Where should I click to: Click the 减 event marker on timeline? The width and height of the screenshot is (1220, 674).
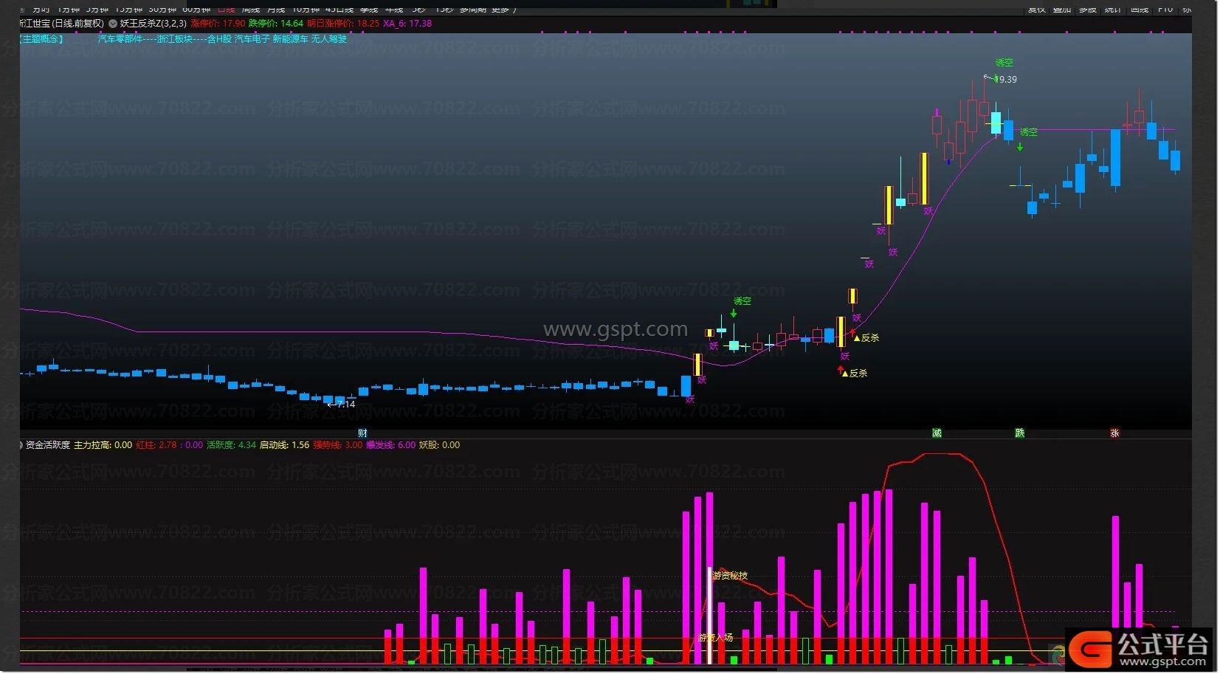tap(937, 433)
